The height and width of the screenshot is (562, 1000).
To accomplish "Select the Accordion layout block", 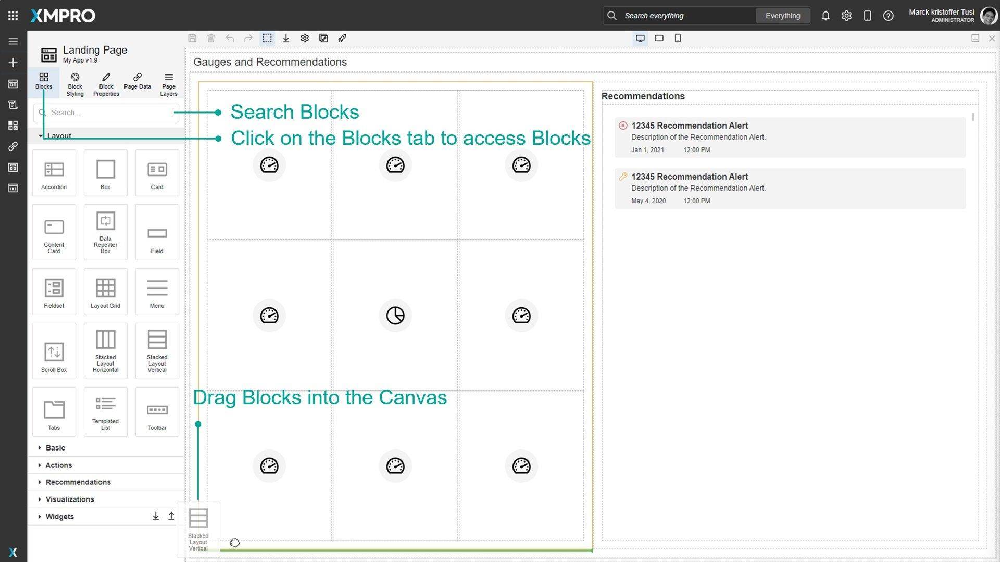I will 54,173.
